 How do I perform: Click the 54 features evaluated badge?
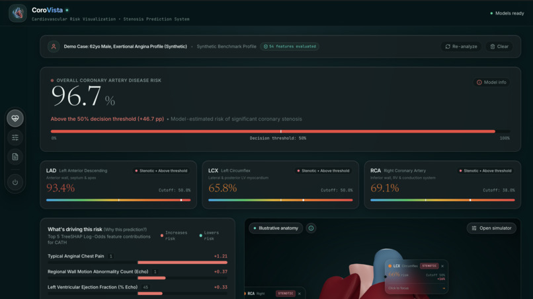(x=290, y=46)
